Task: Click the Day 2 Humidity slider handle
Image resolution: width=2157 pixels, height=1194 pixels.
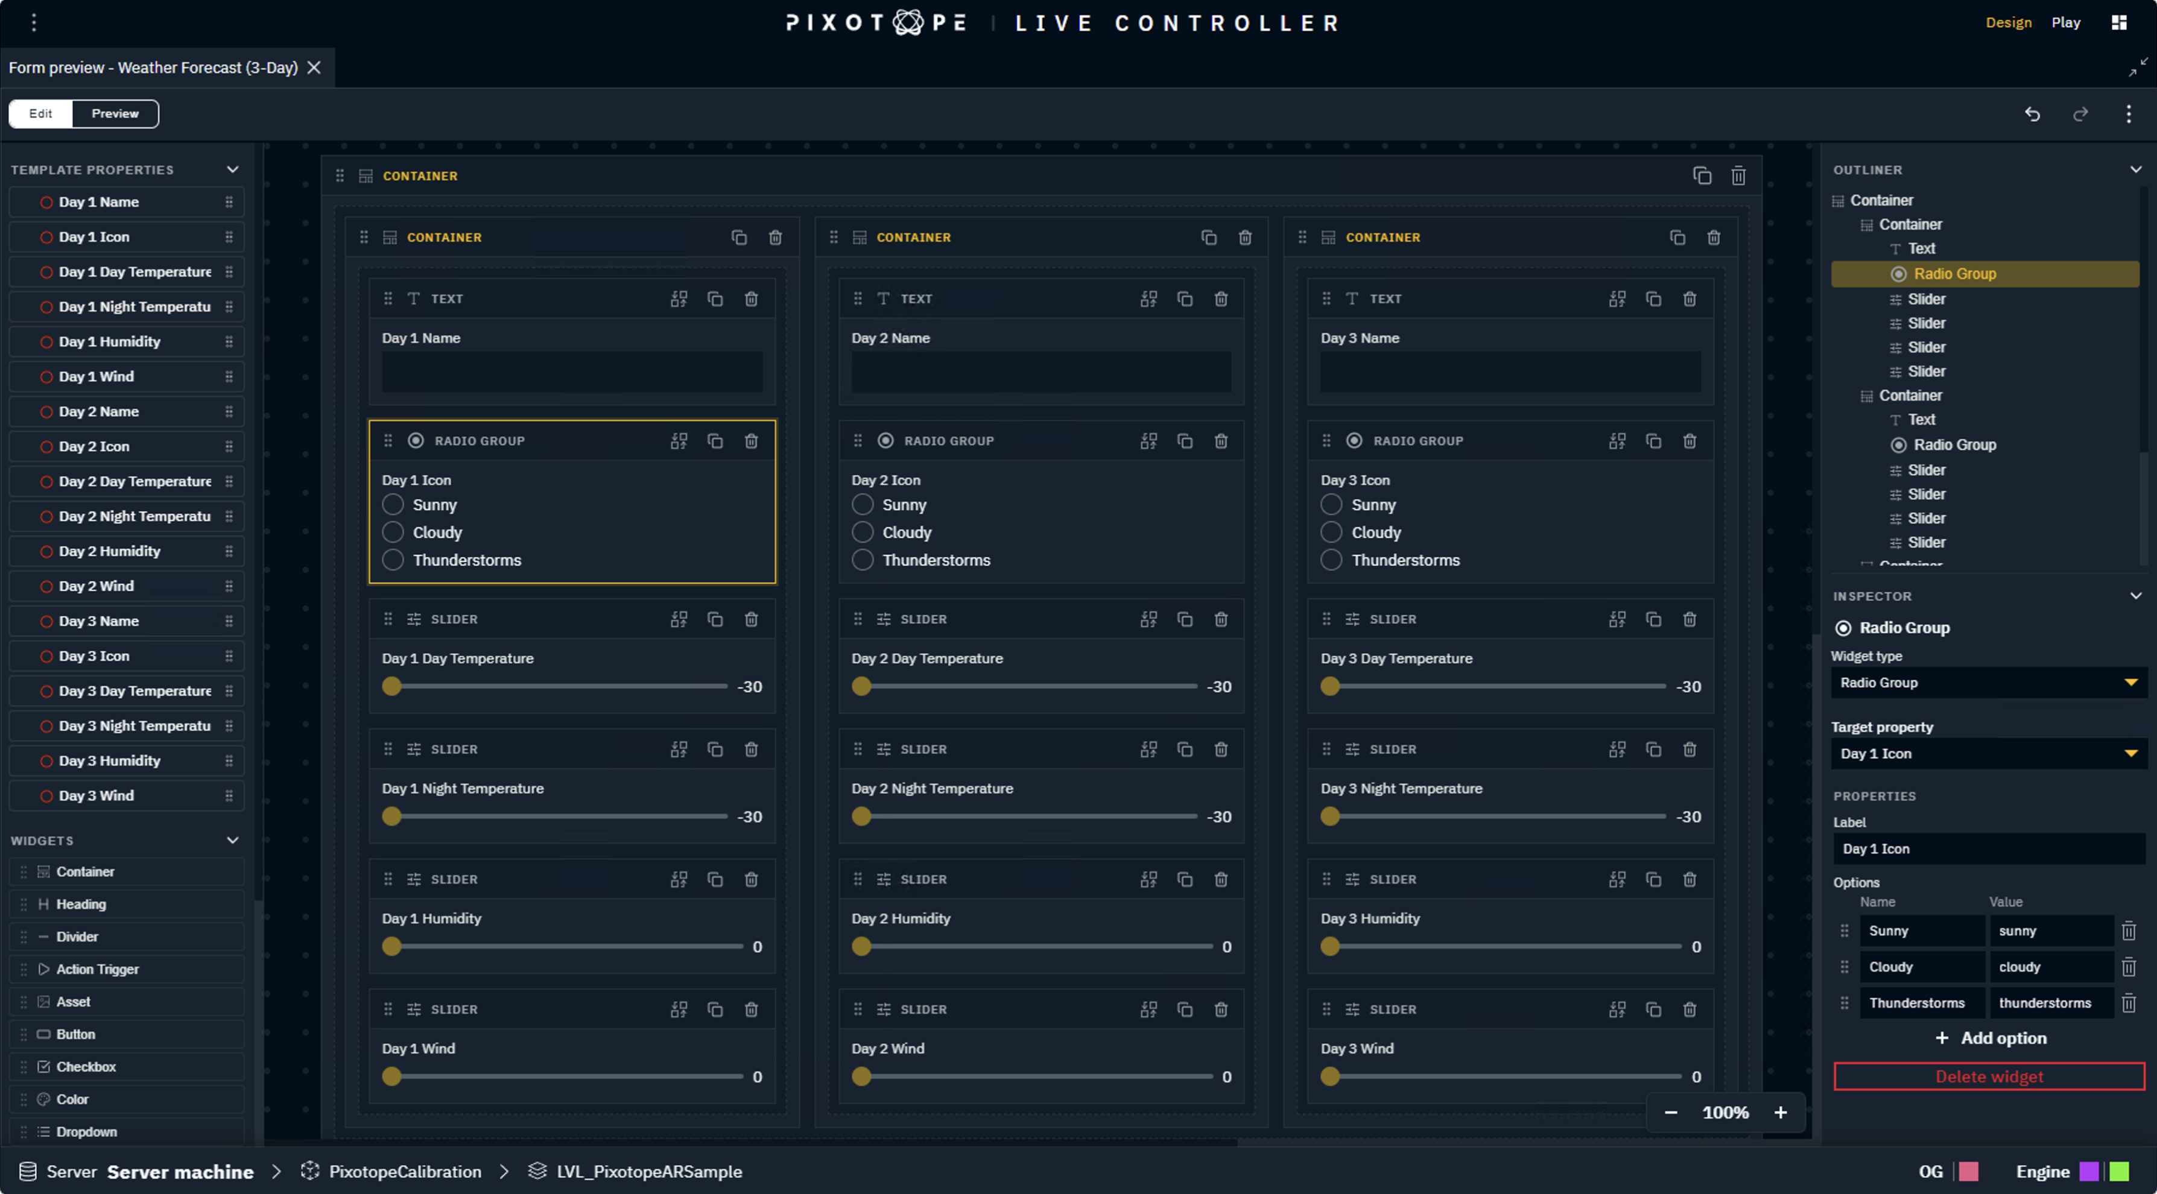Action: (x=861, y=947)
